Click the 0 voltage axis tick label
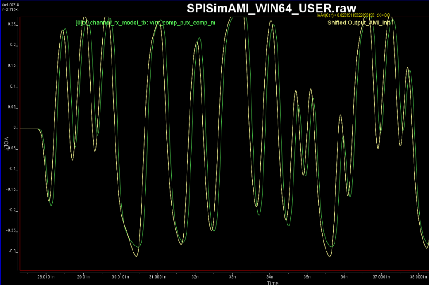Screen dimensions: 429x285 pos(15,127)
